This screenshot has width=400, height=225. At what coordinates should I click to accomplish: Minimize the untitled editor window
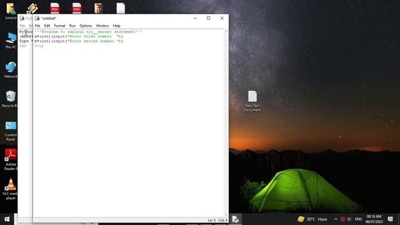point(195,18)
